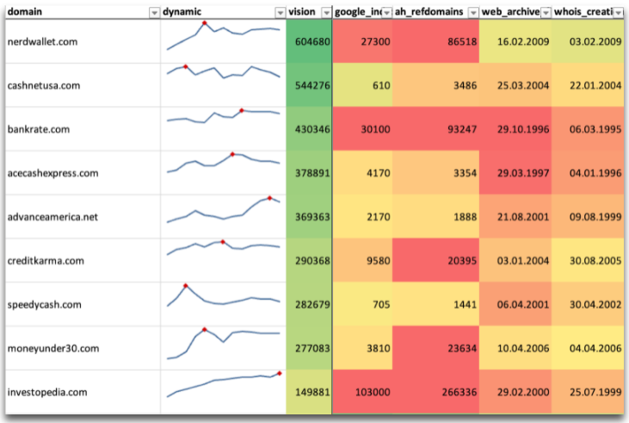Select the green vision cell 604680
The width and height of the screenshot is (629, 423).
click(x=309, y=41)
